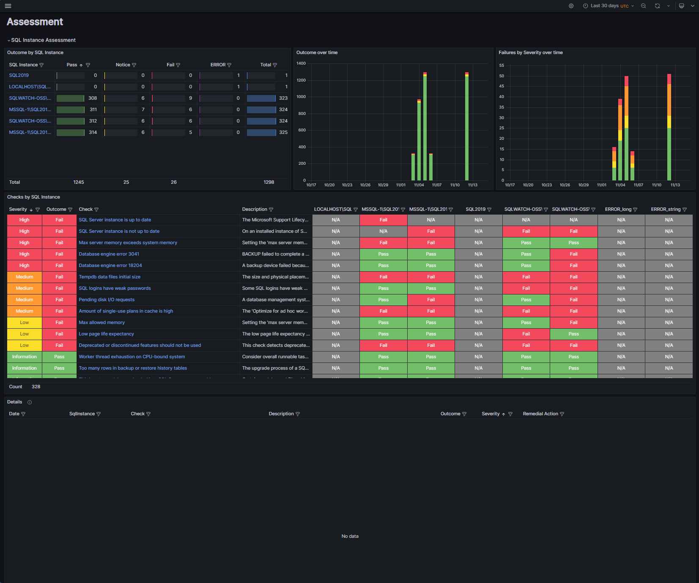This screenshot has width=699, height=583.
Task: Open the LOCALHOST\SQL... instance link
Action: (30, 87)
